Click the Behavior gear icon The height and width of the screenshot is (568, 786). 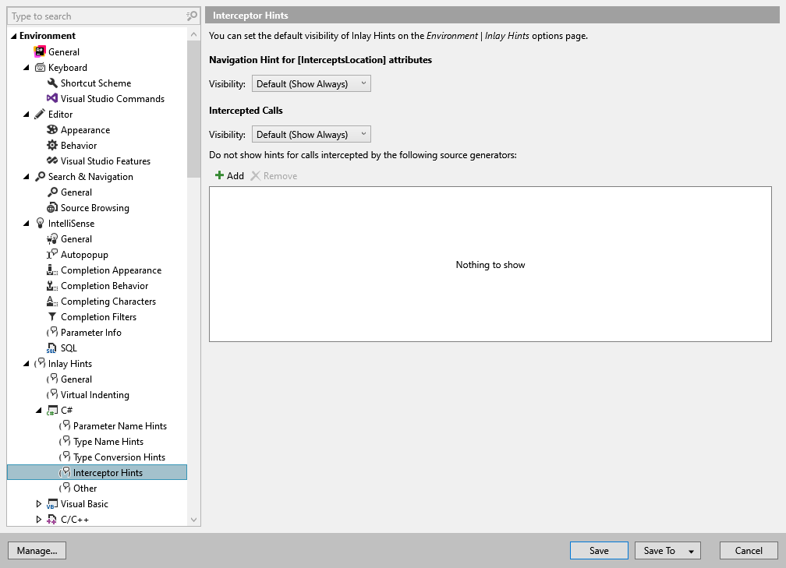click(x=52, y=145)
